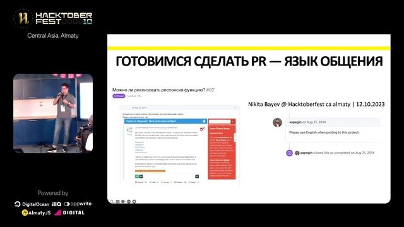Click the "Powered by" label
The height and width of the screenshot is (227, 404).
click(53, 193)
